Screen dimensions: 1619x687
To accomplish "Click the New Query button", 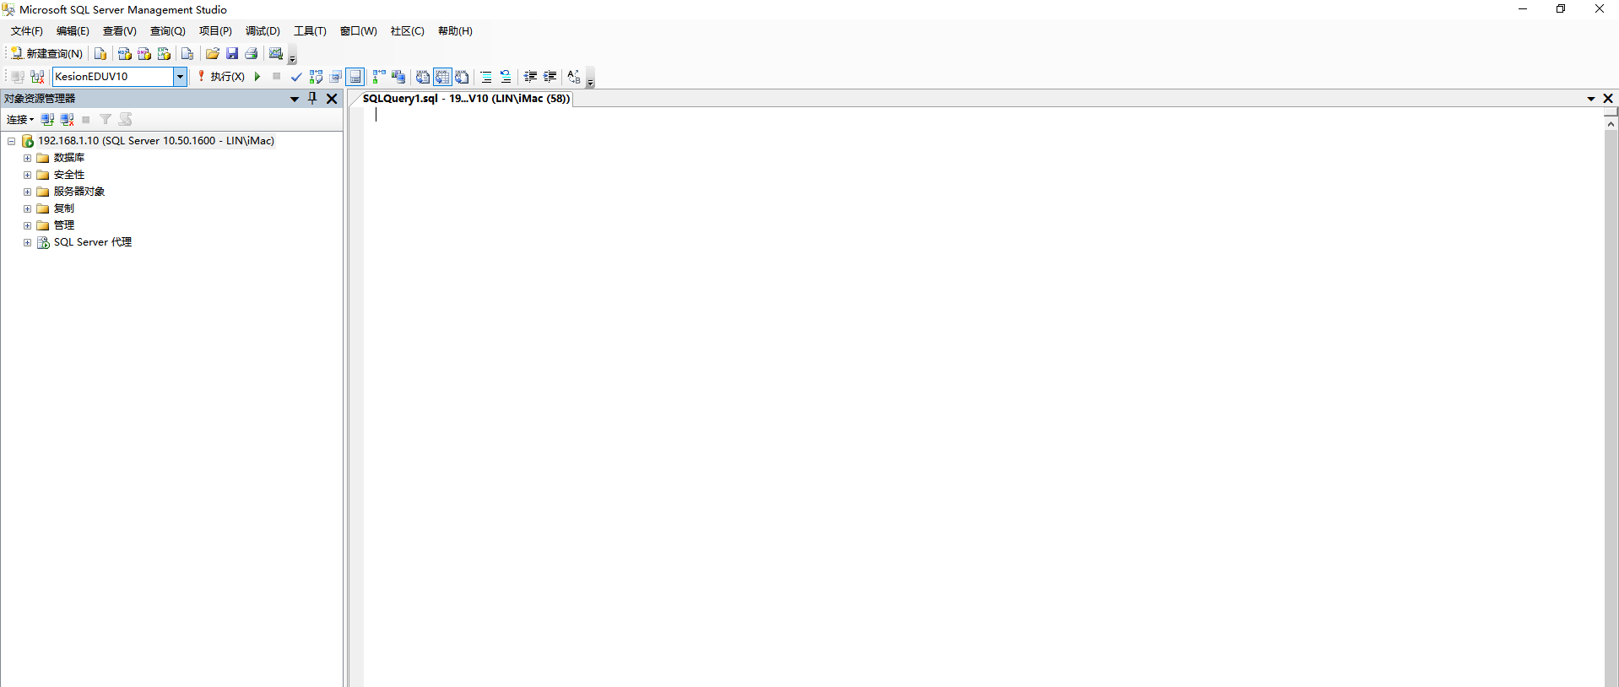I will (47, 53).
